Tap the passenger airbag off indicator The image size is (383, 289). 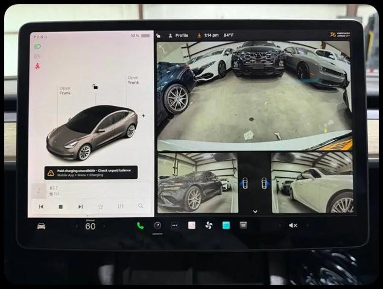point(340,34)
